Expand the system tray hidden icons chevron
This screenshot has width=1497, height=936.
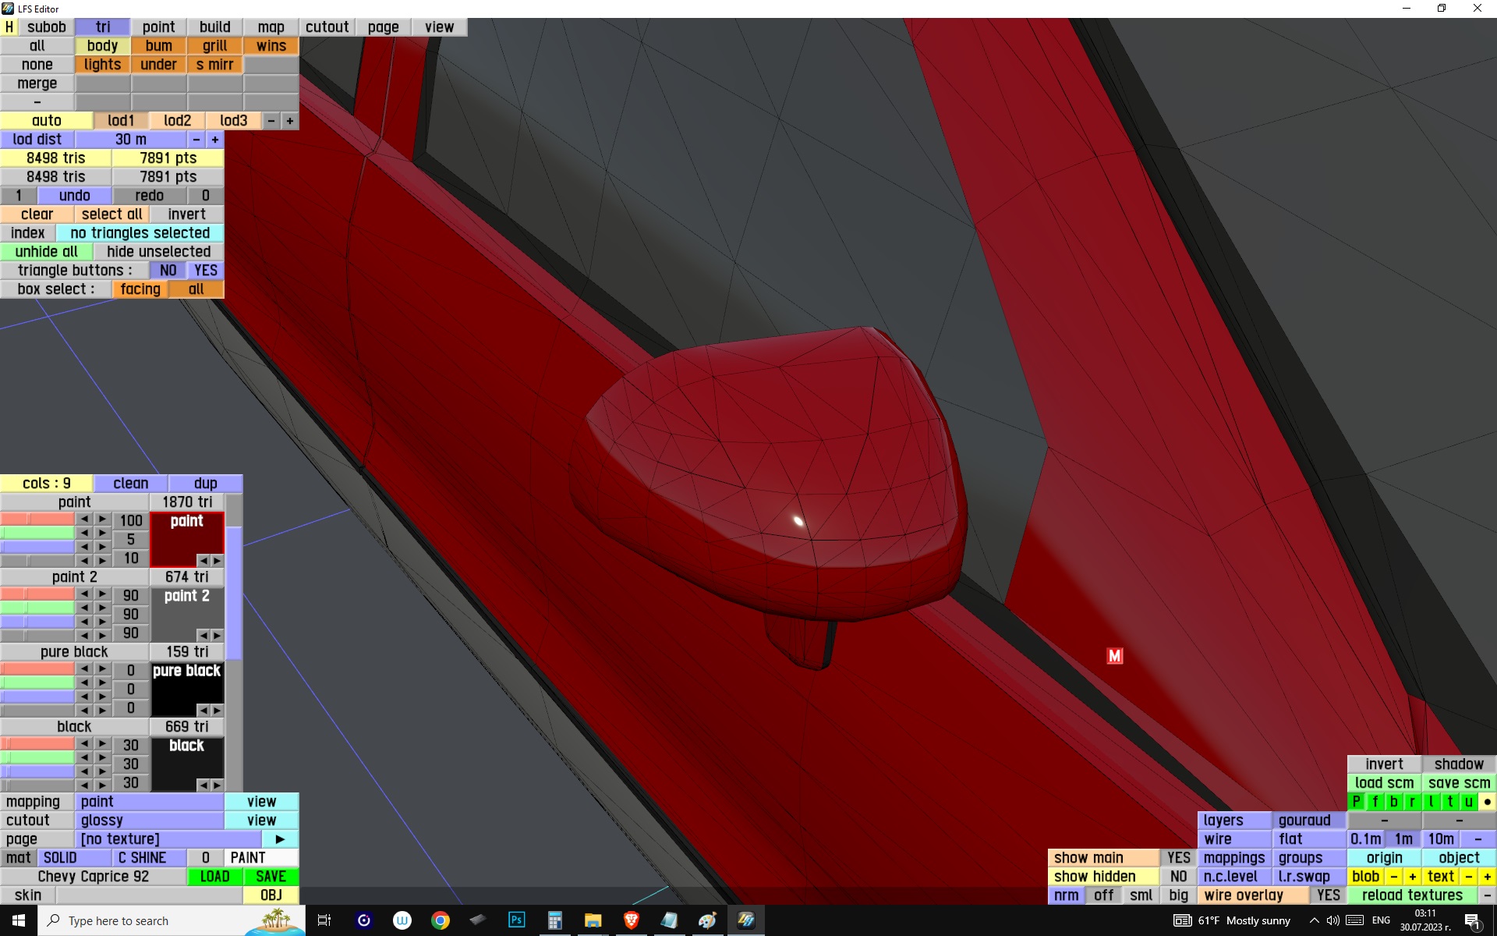1314,920
